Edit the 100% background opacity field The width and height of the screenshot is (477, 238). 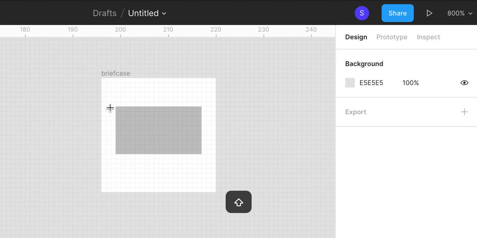pyautogui.click(x=411, y=83)
